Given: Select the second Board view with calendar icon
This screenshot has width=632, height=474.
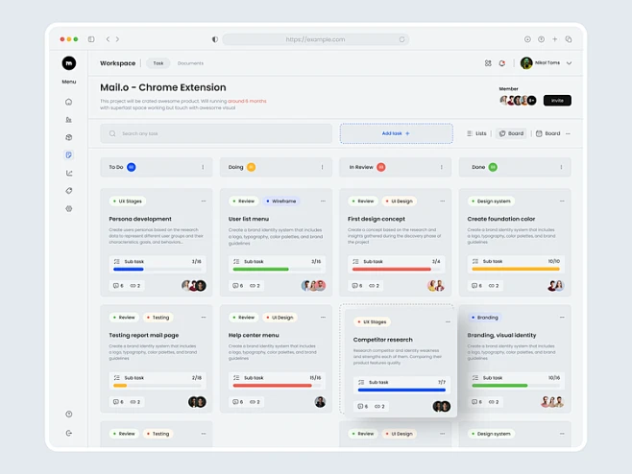Looking at the screenshot, I should 547,133.
